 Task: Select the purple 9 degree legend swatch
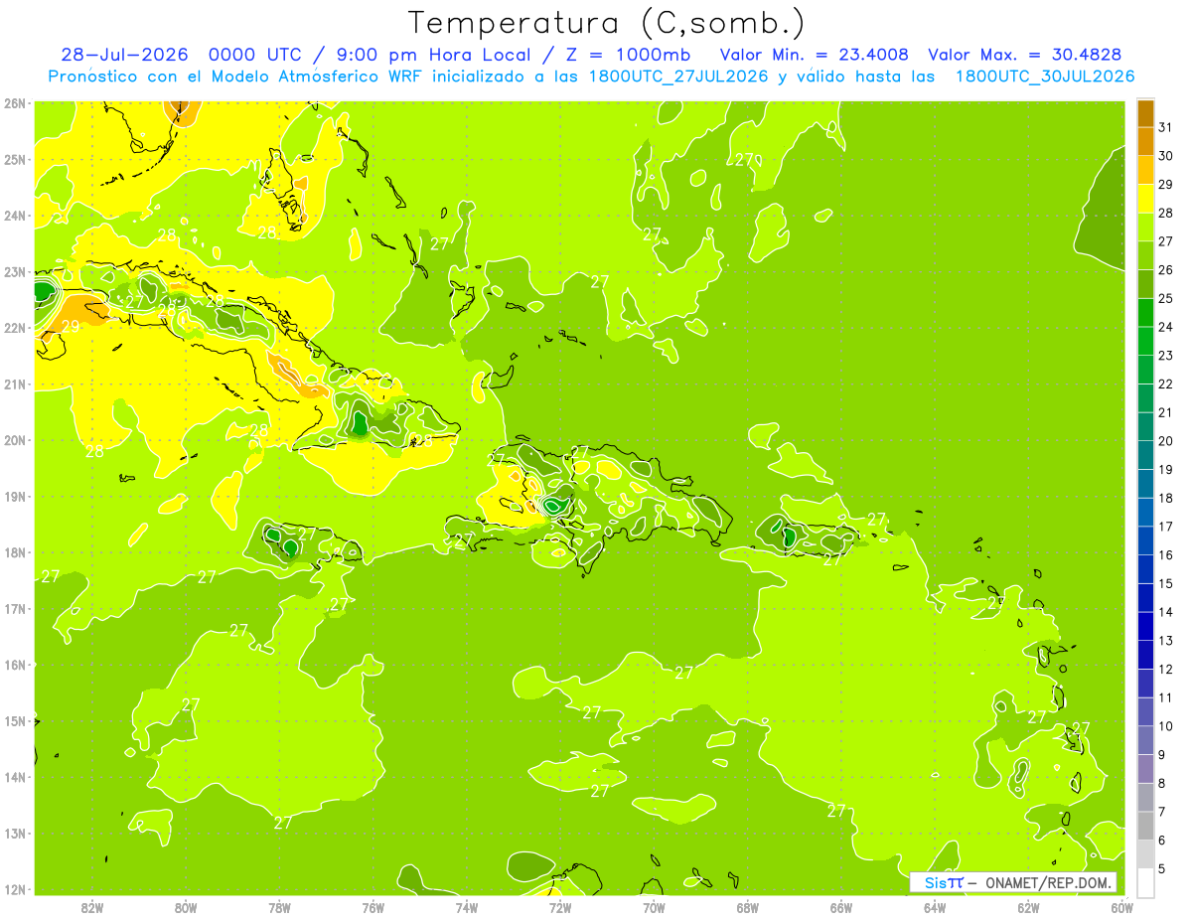point(1145,768)
